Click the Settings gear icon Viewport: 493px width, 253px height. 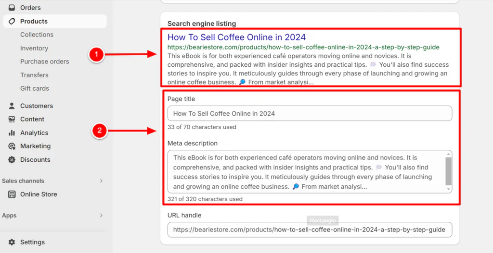coord(12,242)
